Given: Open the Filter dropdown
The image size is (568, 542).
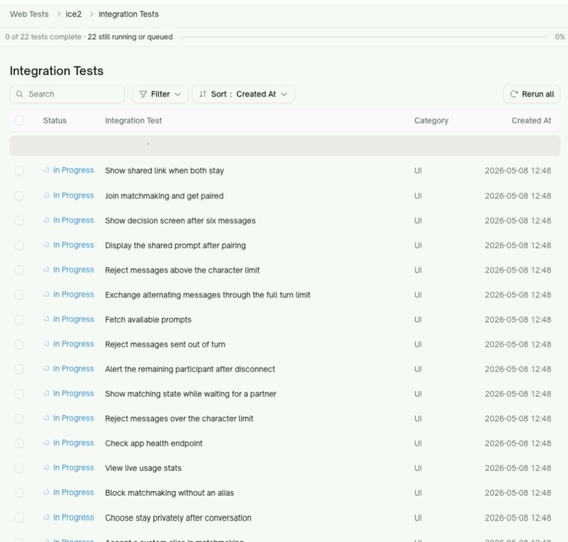Looking at the screenshot, I should [160, 94].
